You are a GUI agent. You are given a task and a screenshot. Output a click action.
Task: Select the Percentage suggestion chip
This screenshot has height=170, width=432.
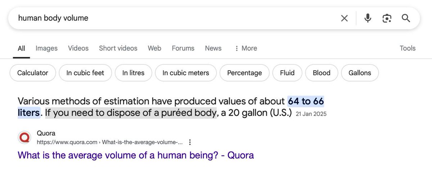[244, 73]
